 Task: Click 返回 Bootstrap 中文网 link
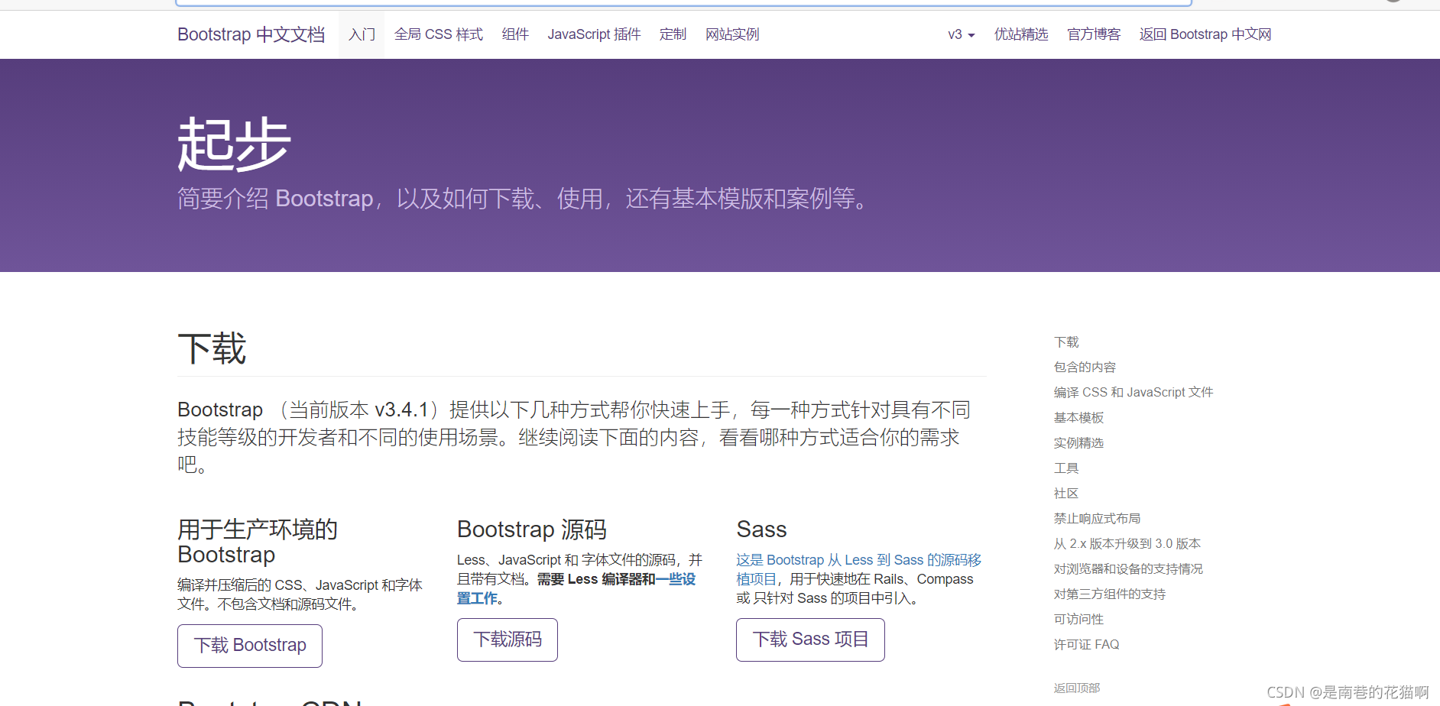[x=1205, y=34]
